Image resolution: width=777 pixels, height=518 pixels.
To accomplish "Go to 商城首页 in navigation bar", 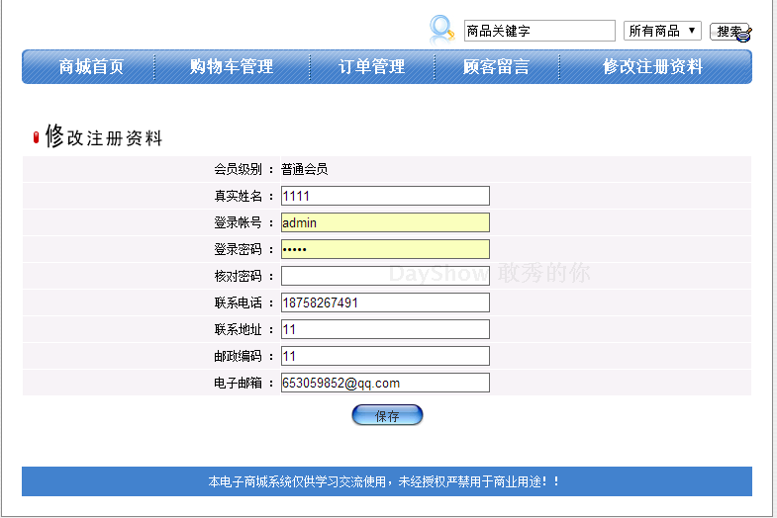I will (x=91, y=66).
